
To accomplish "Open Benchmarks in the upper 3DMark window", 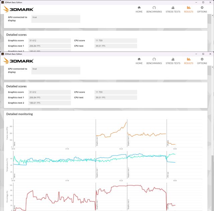I will pyautogui.click(x=154, y=9).
